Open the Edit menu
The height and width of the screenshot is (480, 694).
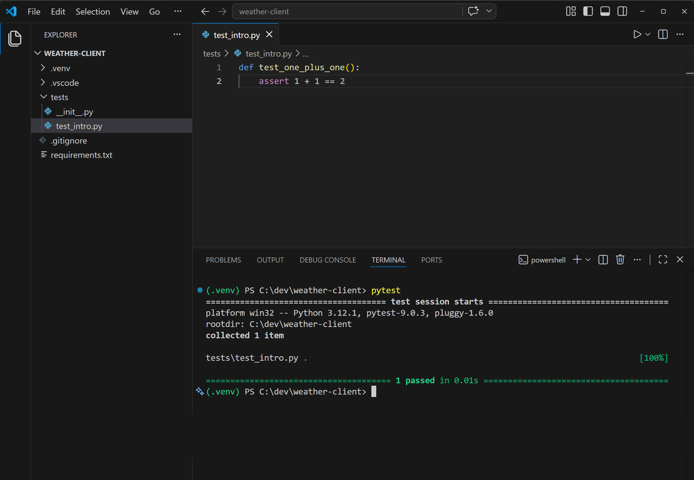tap(58, 12)
